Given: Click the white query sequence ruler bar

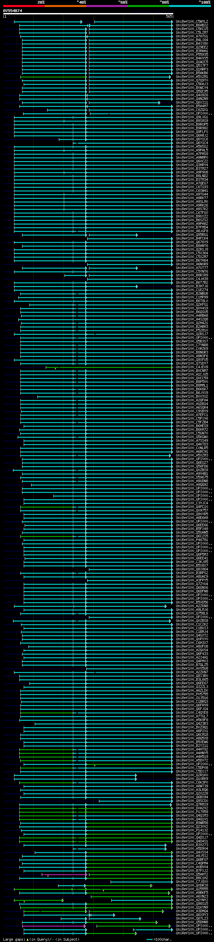Looking at the screenshot, I should 88,14.
